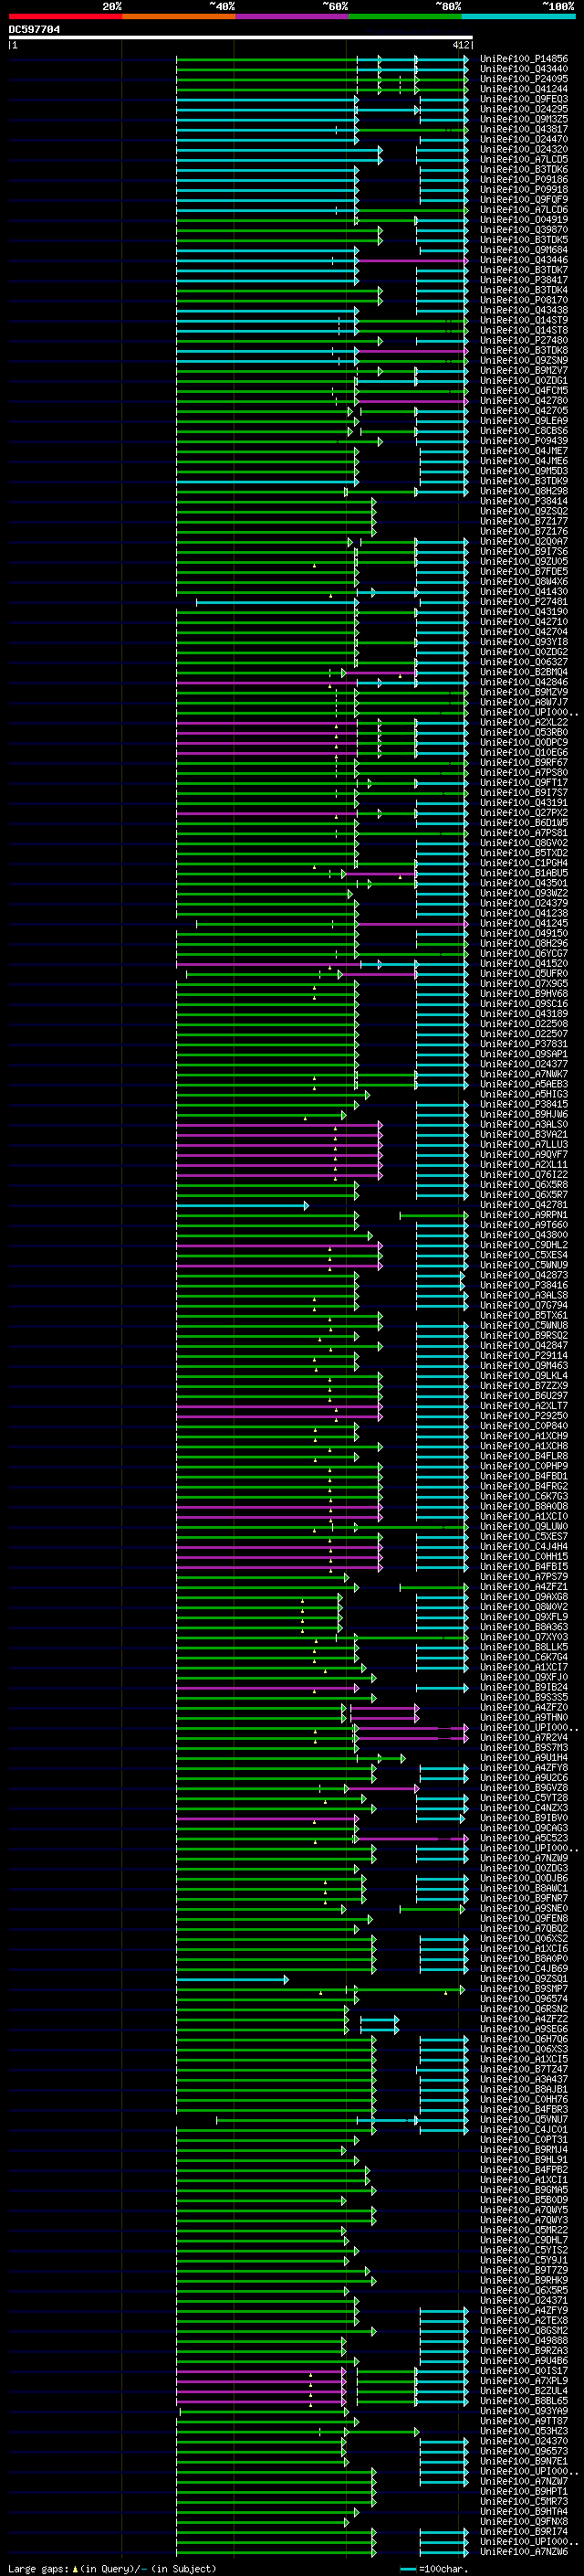The height and width of the screenshot is (2576, 584).
Task: Click the UniRef100_Q43817 hit label
Action: pos(524,129)
